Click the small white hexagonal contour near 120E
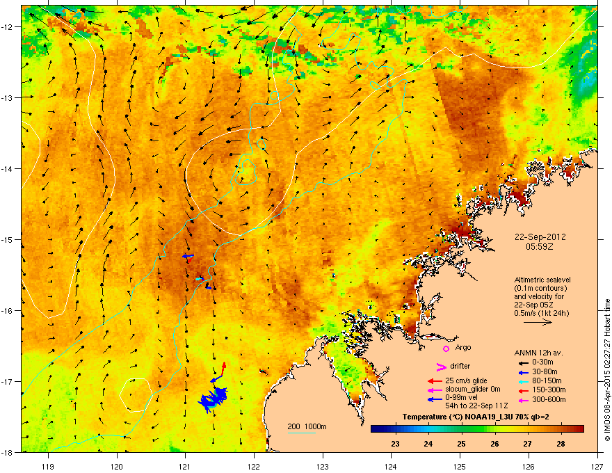This screenshot has width=612, height=473. [x=136, y=395]
